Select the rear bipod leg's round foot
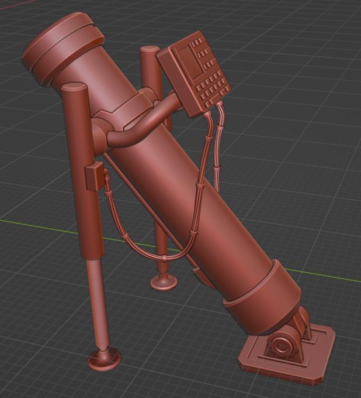The image size is (361, 398). coord(164,283)
